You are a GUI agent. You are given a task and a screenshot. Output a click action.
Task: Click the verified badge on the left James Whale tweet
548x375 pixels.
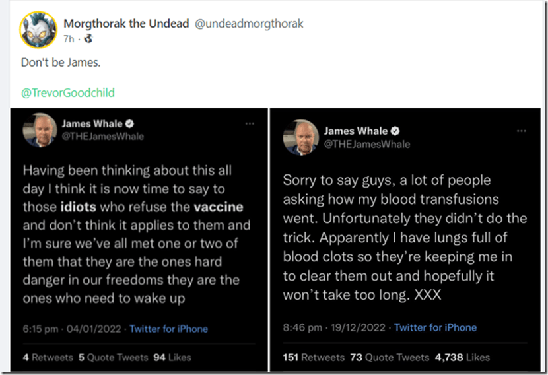[131, 123]
